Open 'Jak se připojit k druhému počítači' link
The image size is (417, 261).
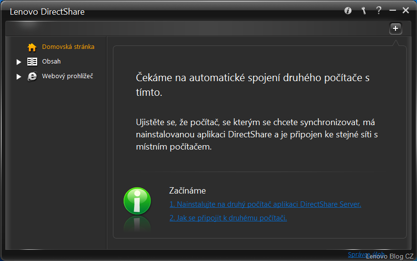(228, 218)
